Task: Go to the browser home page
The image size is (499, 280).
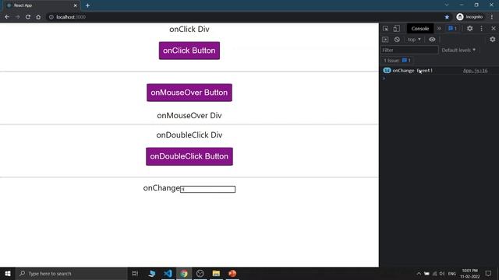Action: point(38,17)
